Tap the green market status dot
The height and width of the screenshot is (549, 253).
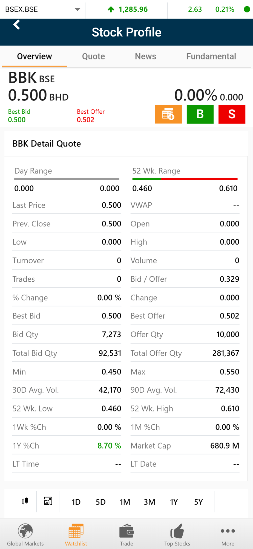[x=247, y=9]
